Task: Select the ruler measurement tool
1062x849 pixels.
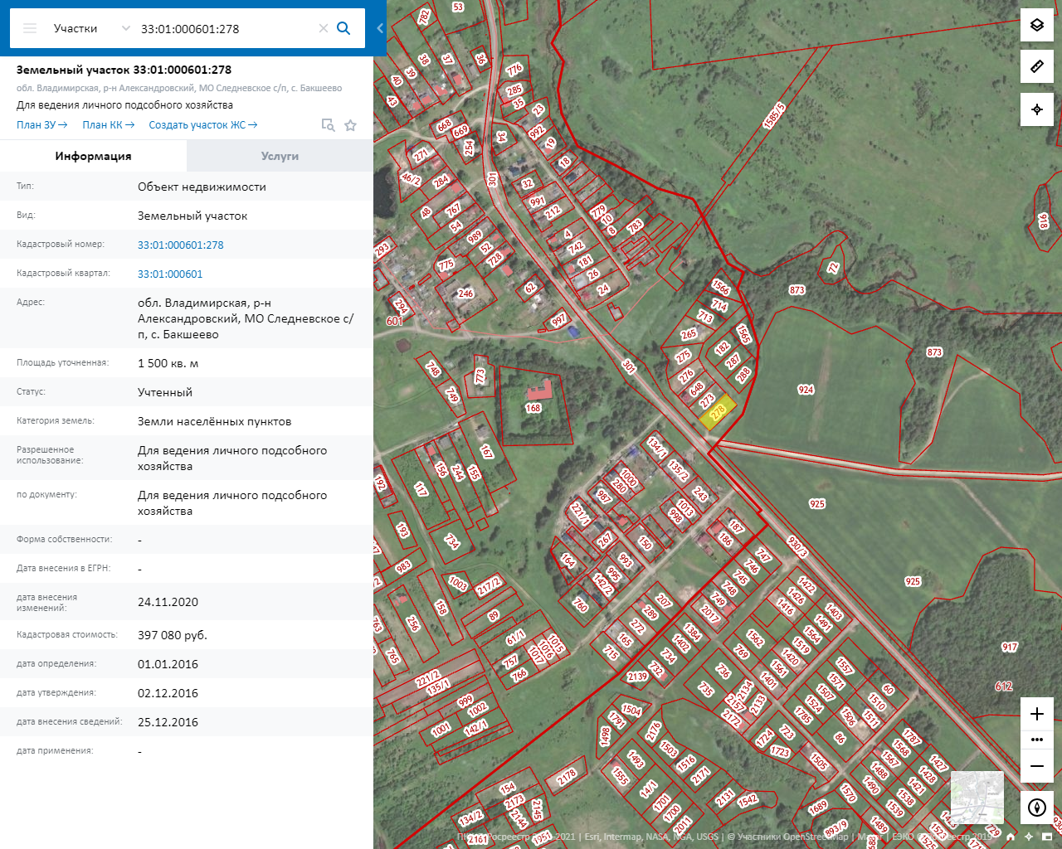Action: click(x=1036, y=66)
